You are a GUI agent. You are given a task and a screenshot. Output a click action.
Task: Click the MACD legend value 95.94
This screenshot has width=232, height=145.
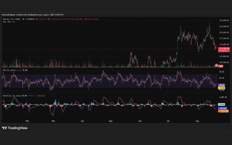24,96
